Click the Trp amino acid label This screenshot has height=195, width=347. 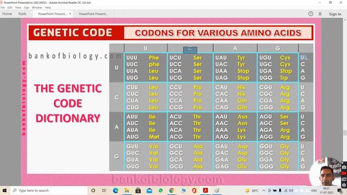pos(284,78)
